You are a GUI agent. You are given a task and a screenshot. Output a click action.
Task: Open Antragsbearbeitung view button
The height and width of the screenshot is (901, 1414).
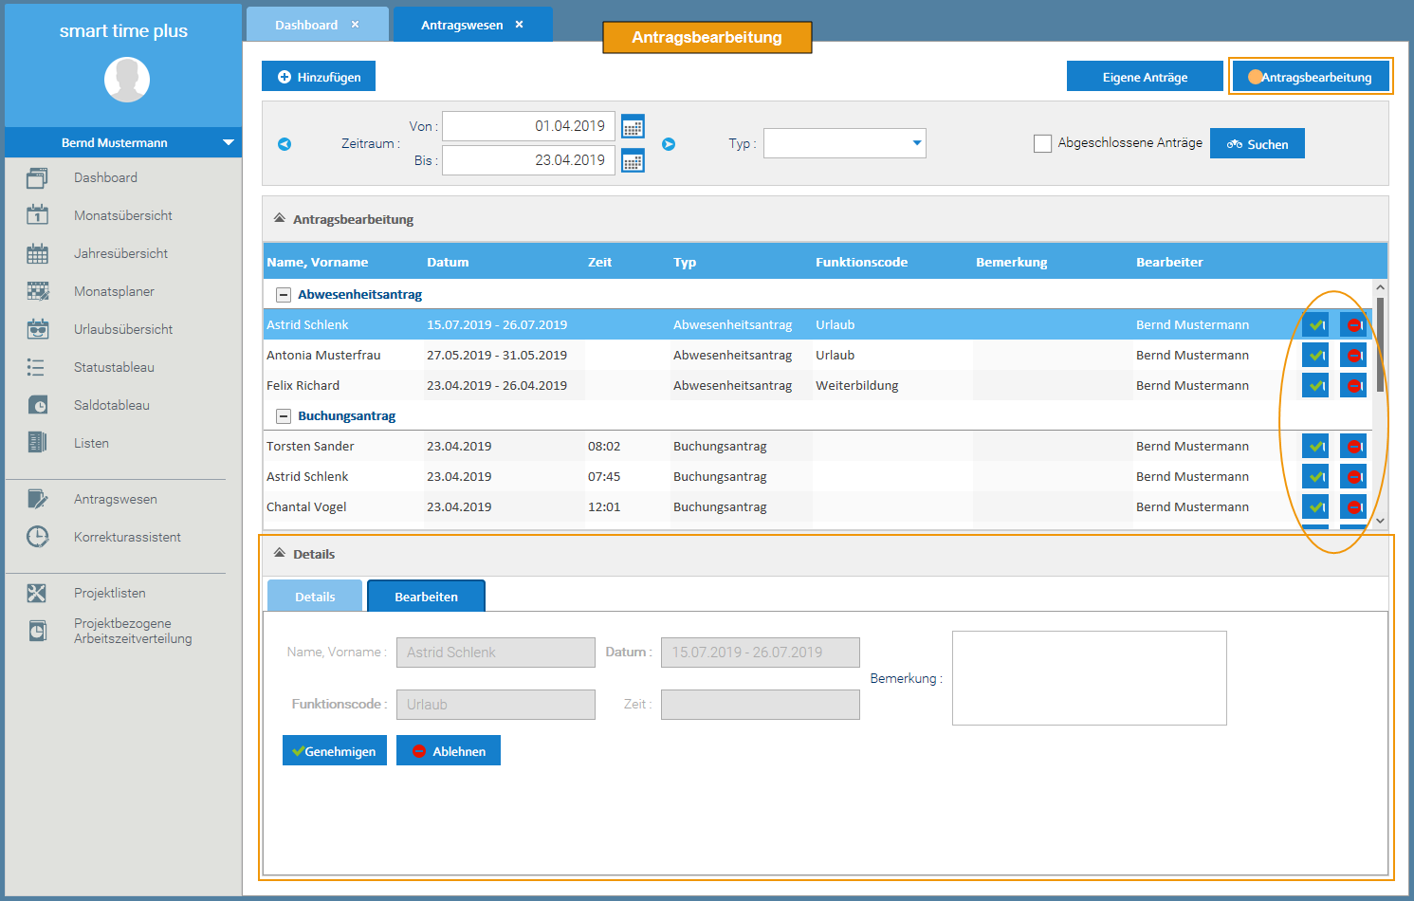(1311, 77)
